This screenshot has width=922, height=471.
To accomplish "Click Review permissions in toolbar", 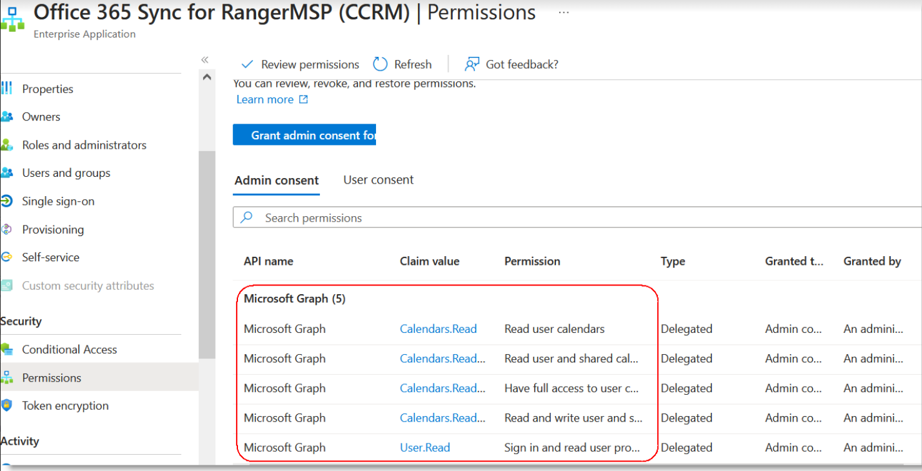I will click(x=300, y=64).
